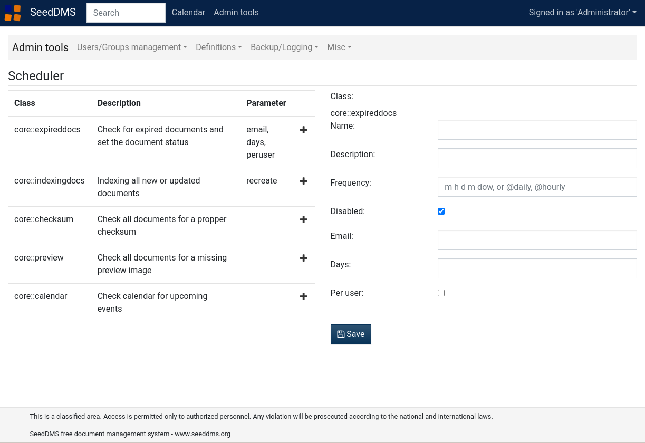The image size is (645, 443).
Task: Select the Name text field
Action: coord(537,130)
